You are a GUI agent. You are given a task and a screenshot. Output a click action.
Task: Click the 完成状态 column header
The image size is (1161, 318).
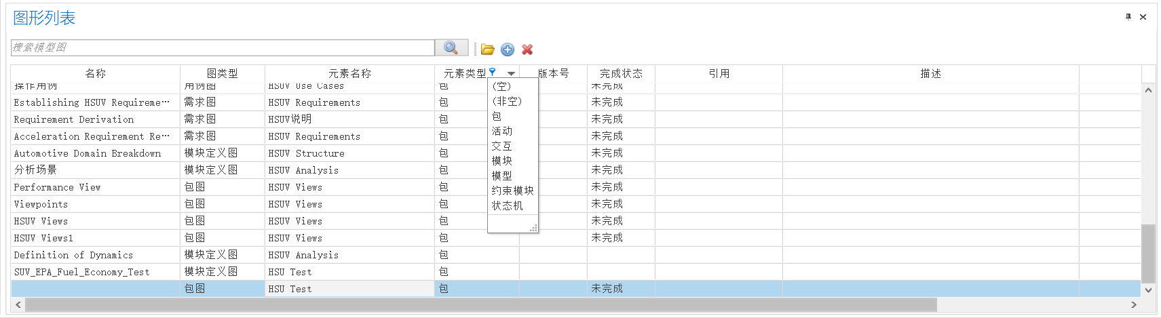pyautogui.click(x=620, y=73)
